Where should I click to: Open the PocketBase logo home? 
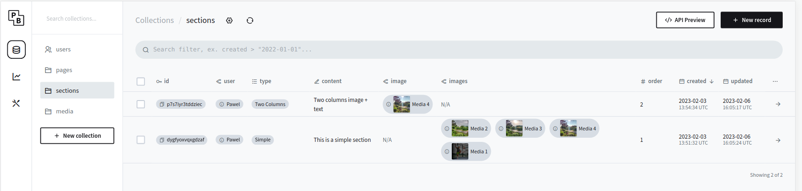pos(16,18)
